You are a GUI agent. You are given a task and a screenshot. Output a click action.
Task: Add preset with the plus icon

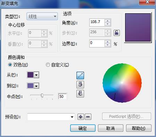coord(81,117)
